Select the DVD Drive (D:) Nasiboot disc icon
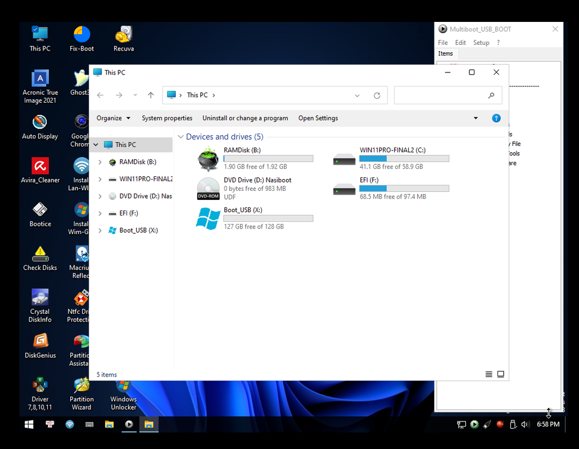Screen dimensions: 579x449 208,189
